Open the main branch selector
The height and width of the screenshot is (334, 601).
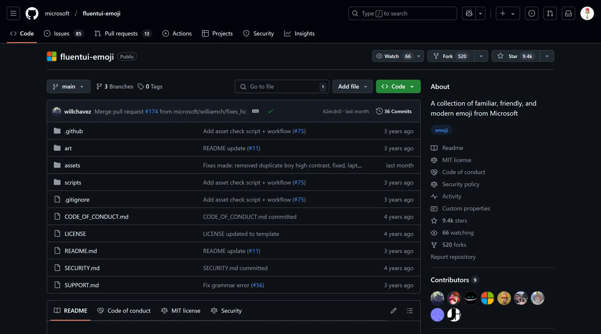pos(68,86)
